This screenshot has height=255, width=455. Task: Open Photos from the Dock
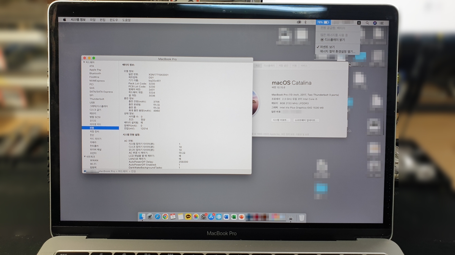[196, 217]
